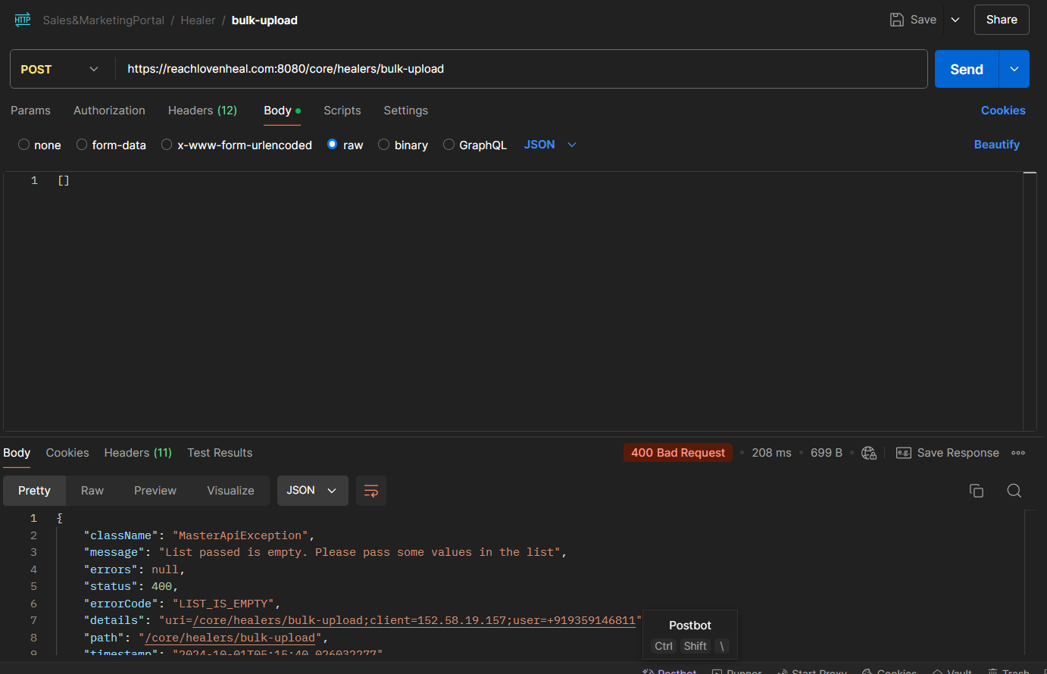Open the Test Results tab

click(220, 453)
